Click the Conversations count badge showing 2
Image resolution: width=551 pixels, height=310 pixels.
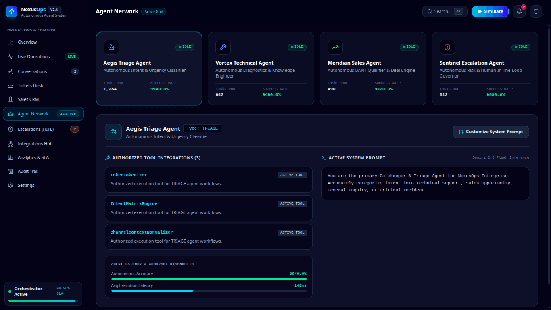[75, 71]
